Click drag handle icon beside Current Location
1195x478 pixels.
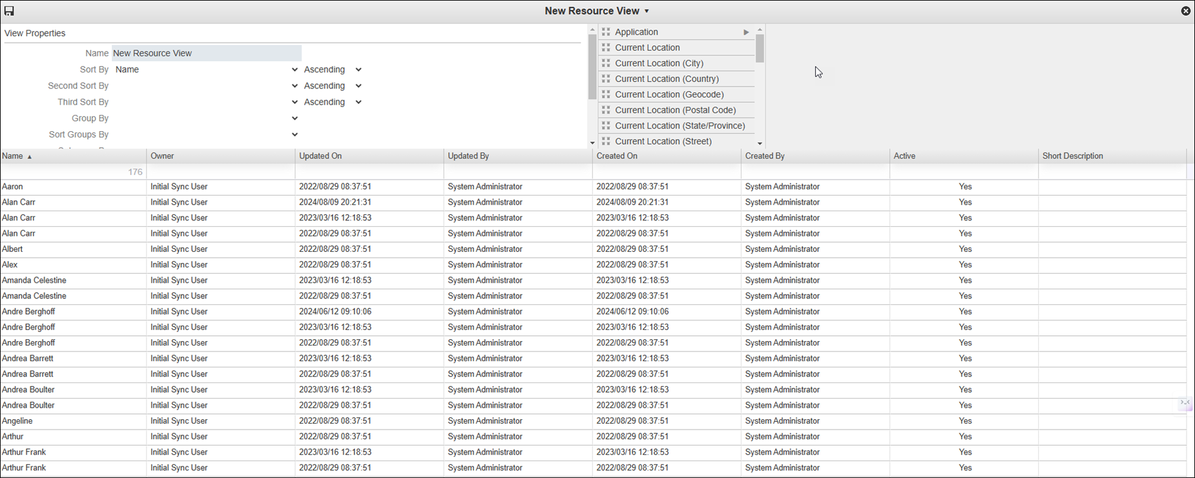606,47
